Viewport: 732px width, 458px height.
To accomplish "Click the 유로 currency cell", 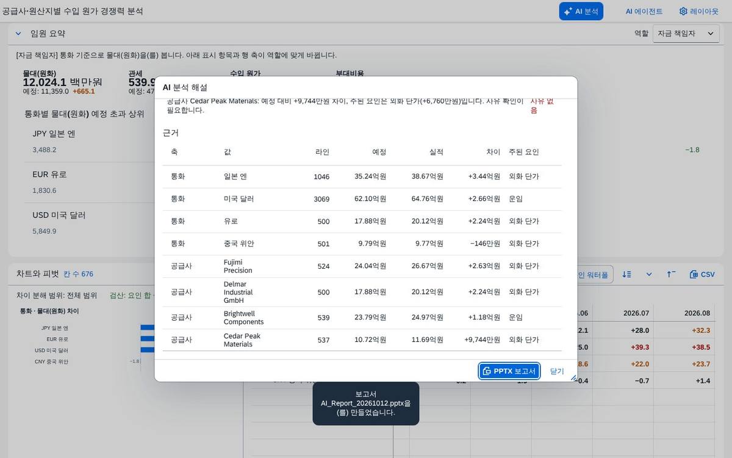I will coord(231,221).
